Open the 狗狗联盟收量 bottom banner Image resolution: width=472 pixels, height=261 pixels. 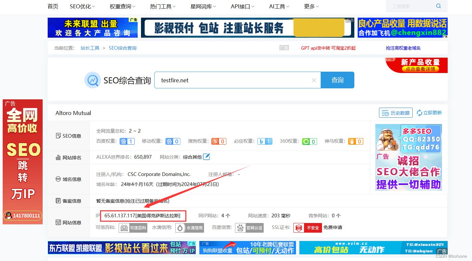pos(248,248)
